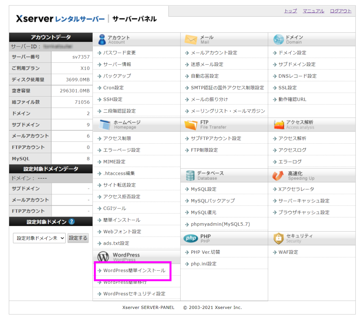Open サブFTPアカウント設定

click(216, 139)
